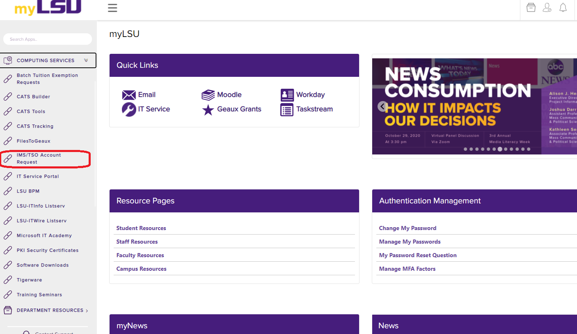Click Manage My Passwords

(x=410, y=242)
